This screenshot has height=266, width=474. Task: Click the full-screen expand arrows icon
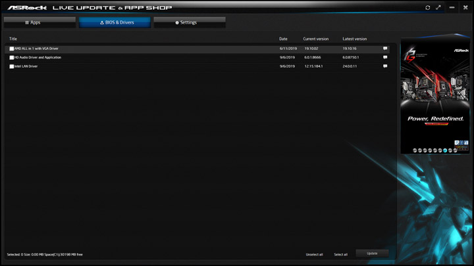pos(438,7)
